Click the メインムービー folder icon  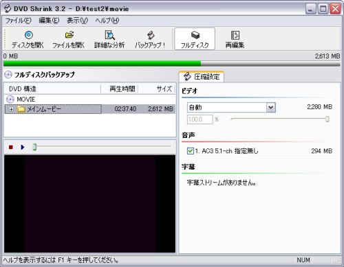click(x=21, y=109)
